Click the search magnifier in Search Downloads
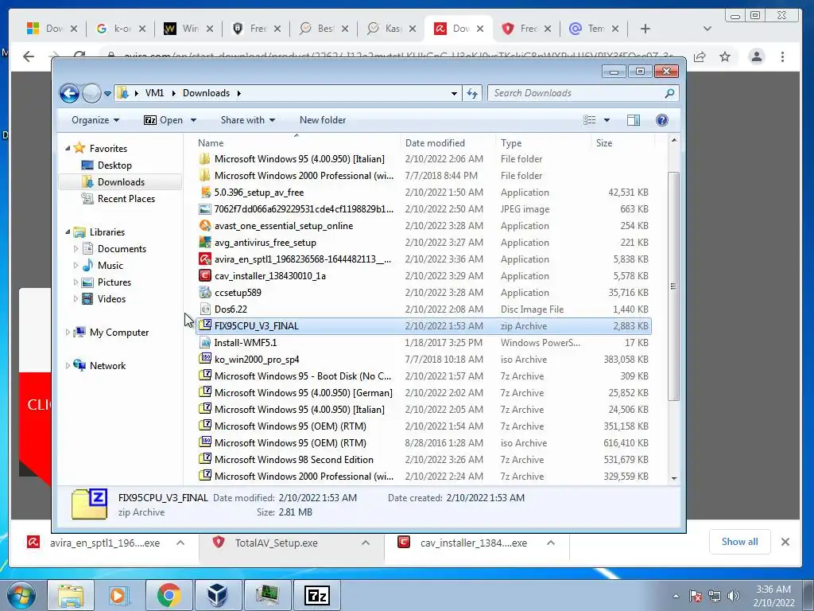 [x=669, y=93]
